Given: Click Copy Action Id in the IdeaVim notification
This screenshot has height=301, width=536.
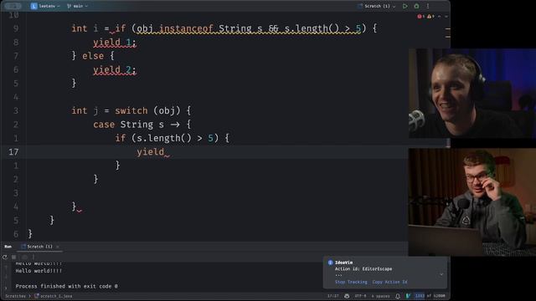Looking at the screenshot, I should (389, 282).
